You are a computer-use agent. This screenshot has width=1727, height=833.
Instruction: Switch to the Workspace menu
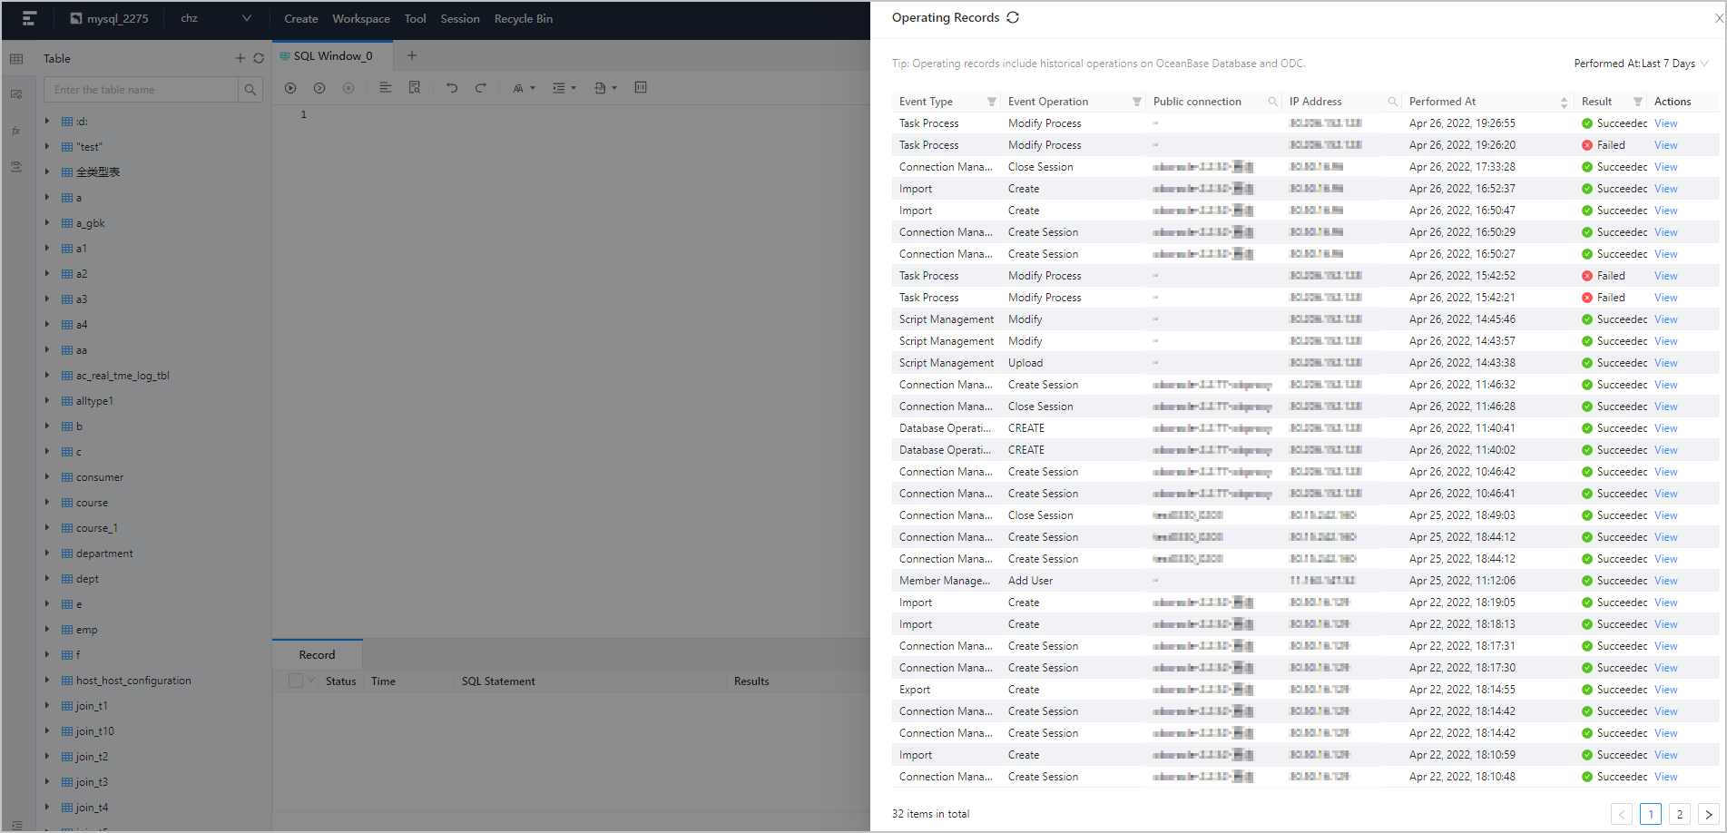coord(360,18)
